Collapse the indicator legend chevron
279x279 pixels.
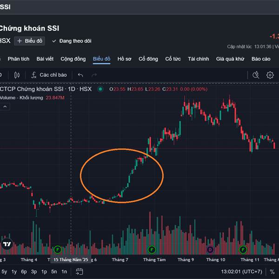pos(5,106)
